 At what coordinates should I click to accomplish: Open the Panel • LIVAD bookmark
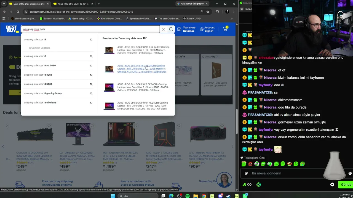(192, 18)
